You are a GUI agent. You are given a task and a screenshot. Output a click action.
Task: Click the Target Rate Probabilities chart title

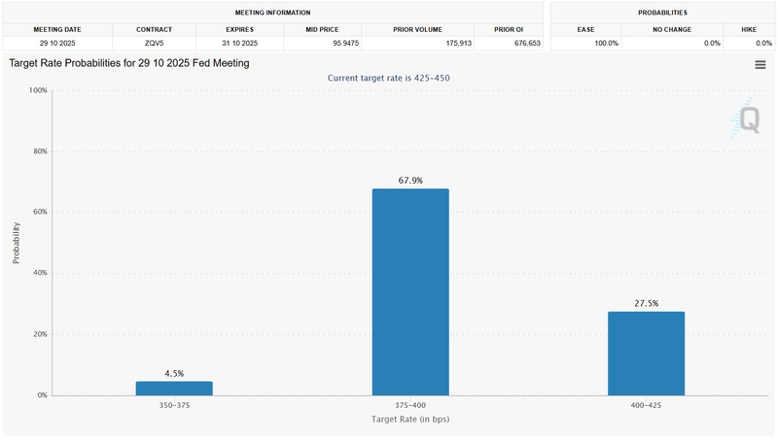click(128, 63)
